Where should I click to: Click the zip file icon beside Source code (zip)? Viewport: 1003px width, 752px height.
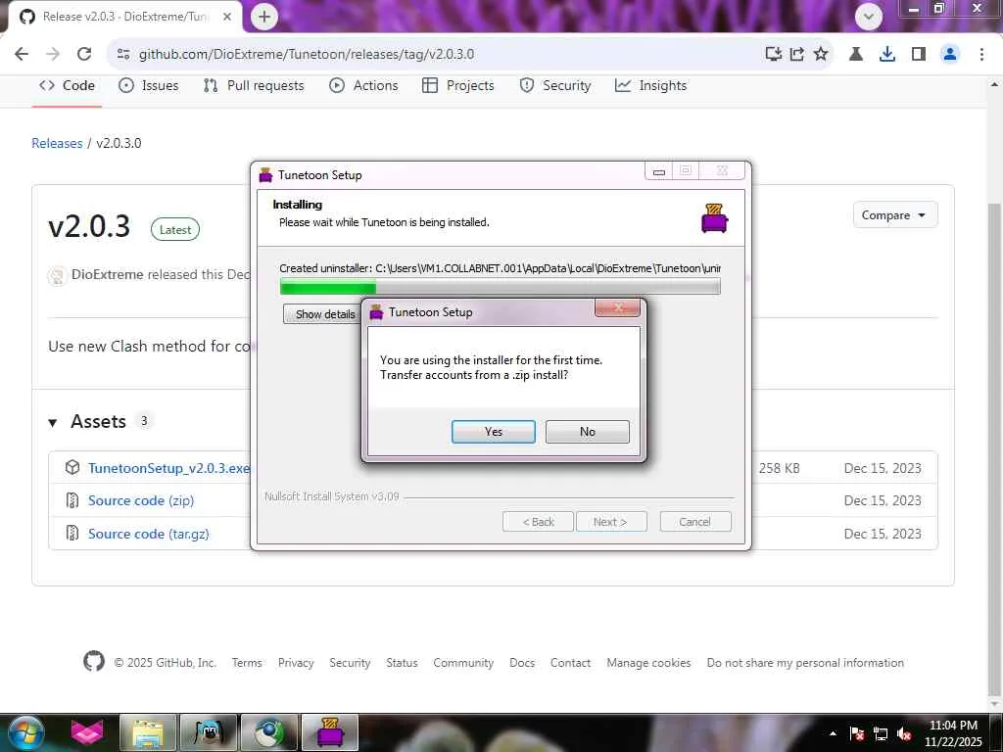coord(72,500)
